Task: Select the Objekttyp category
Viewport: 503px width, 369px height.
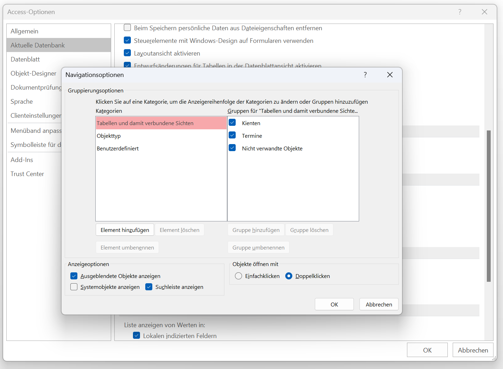Action: (161, 136)
